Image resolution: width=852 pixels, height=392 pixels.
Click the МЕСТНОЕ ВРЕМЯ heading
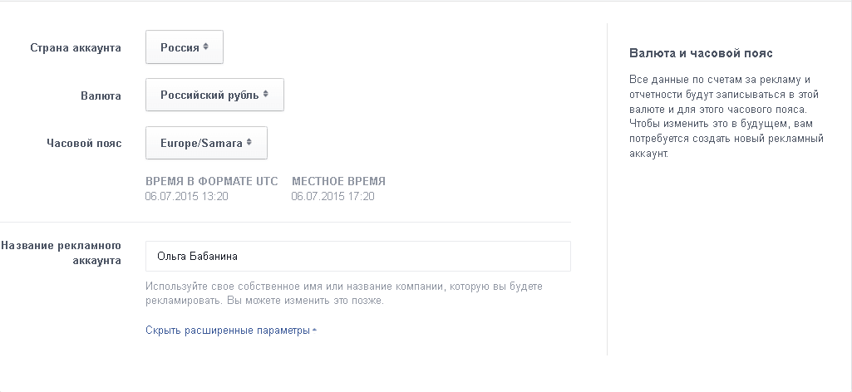[338, 181]
